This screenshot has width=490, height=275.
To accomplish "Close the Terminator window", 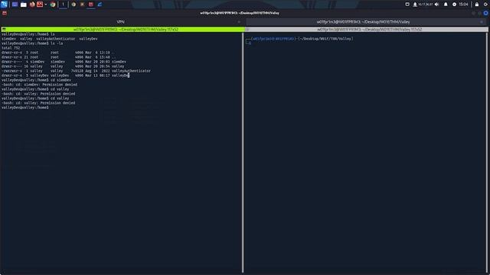I will click(x=485, y=13).
